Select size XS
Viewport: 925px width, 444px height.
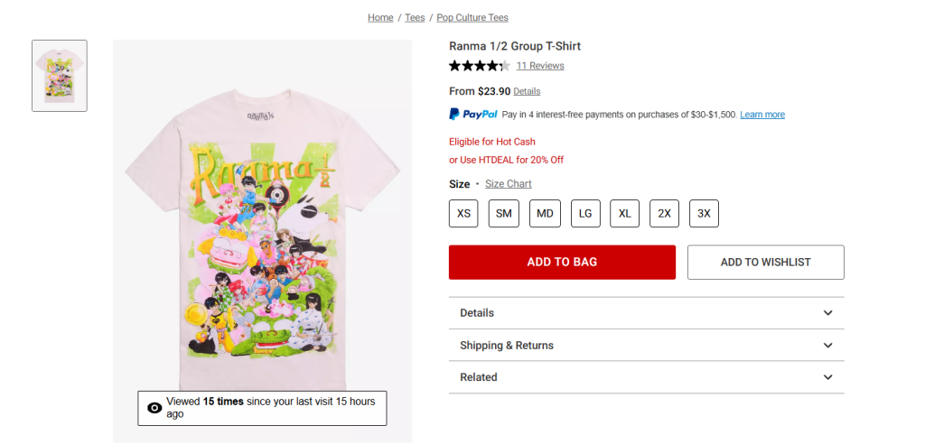463,214
